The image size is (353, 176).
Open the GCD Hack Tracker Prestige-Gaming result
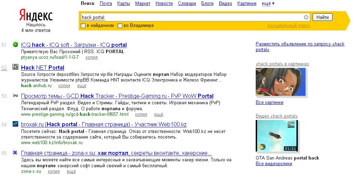[117, 96]
